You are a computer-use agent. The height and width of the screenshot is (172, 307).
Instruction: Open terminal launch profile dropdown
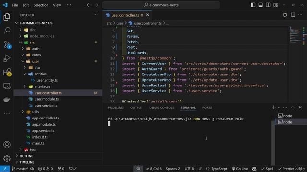pos(279,107)
